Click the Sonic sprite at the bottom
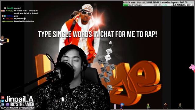The image size is (195, 110). (122, 106)
